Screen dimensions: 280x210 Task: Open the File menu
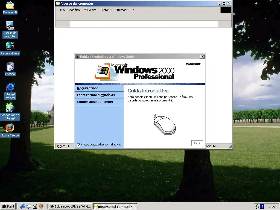(62, 10)
